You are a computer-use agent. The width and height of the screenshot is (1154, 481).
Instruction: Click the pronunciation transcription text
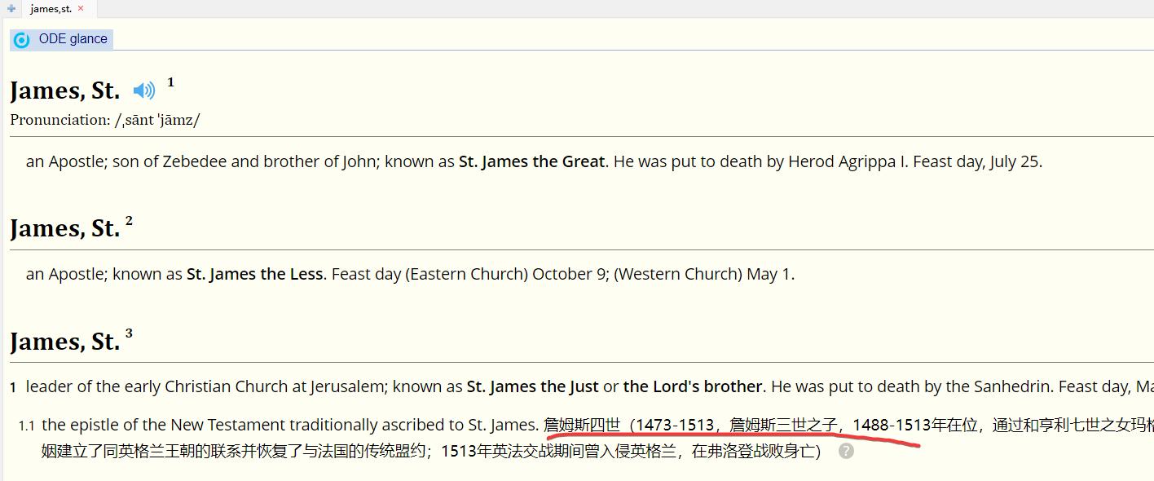(157, 120)
